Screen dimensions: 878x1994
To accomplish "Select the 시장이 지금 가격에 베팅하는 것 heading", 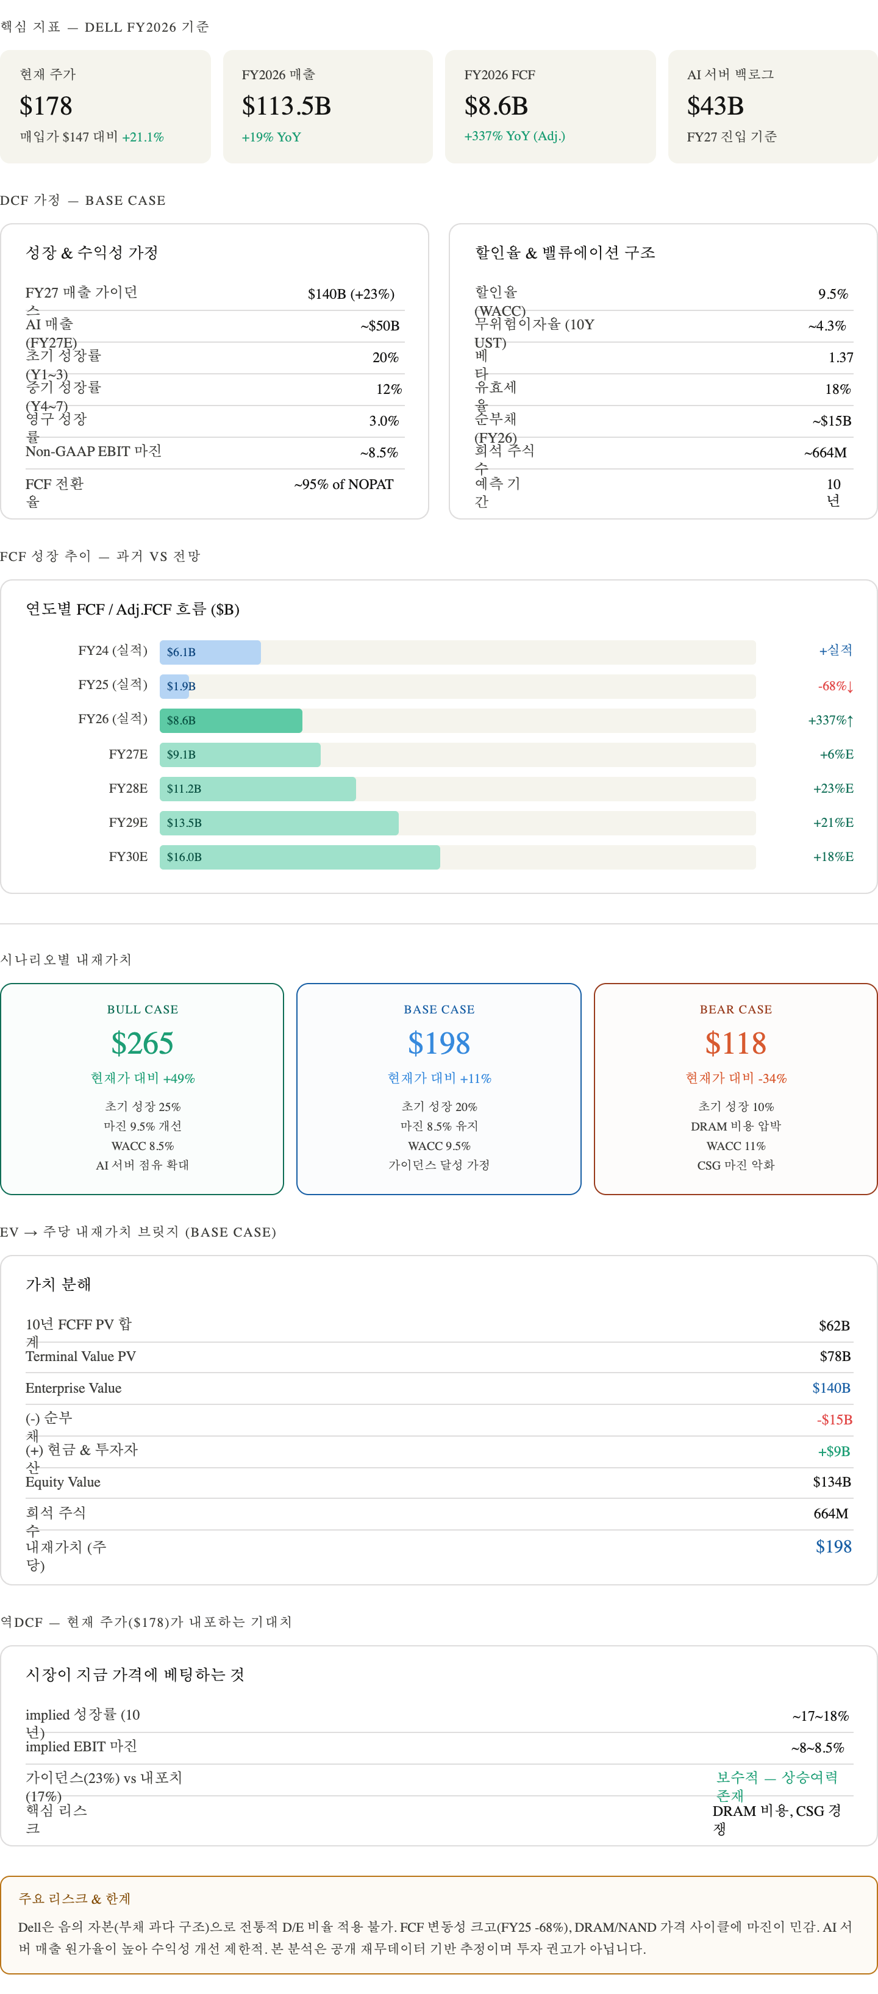I will (135, 1674).
